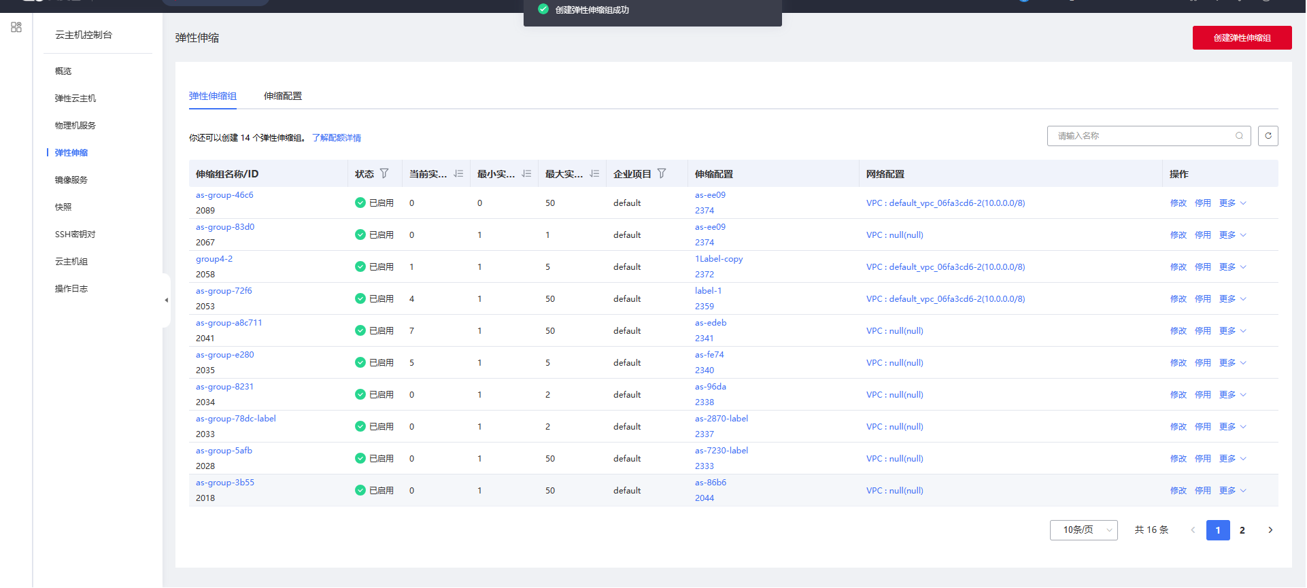The image size is (1307, 588).
Task: Select 弹性云主机 in the sidebar menu
Action: pyautogui.click(x=75, y=99)
